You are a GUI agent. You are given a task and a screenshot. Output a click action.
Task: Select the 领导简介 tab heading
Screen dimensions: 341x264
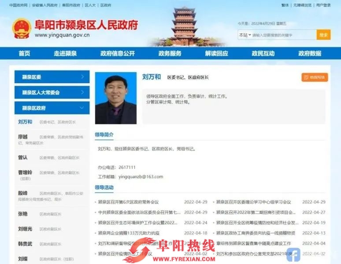click(x=104, y=135)
